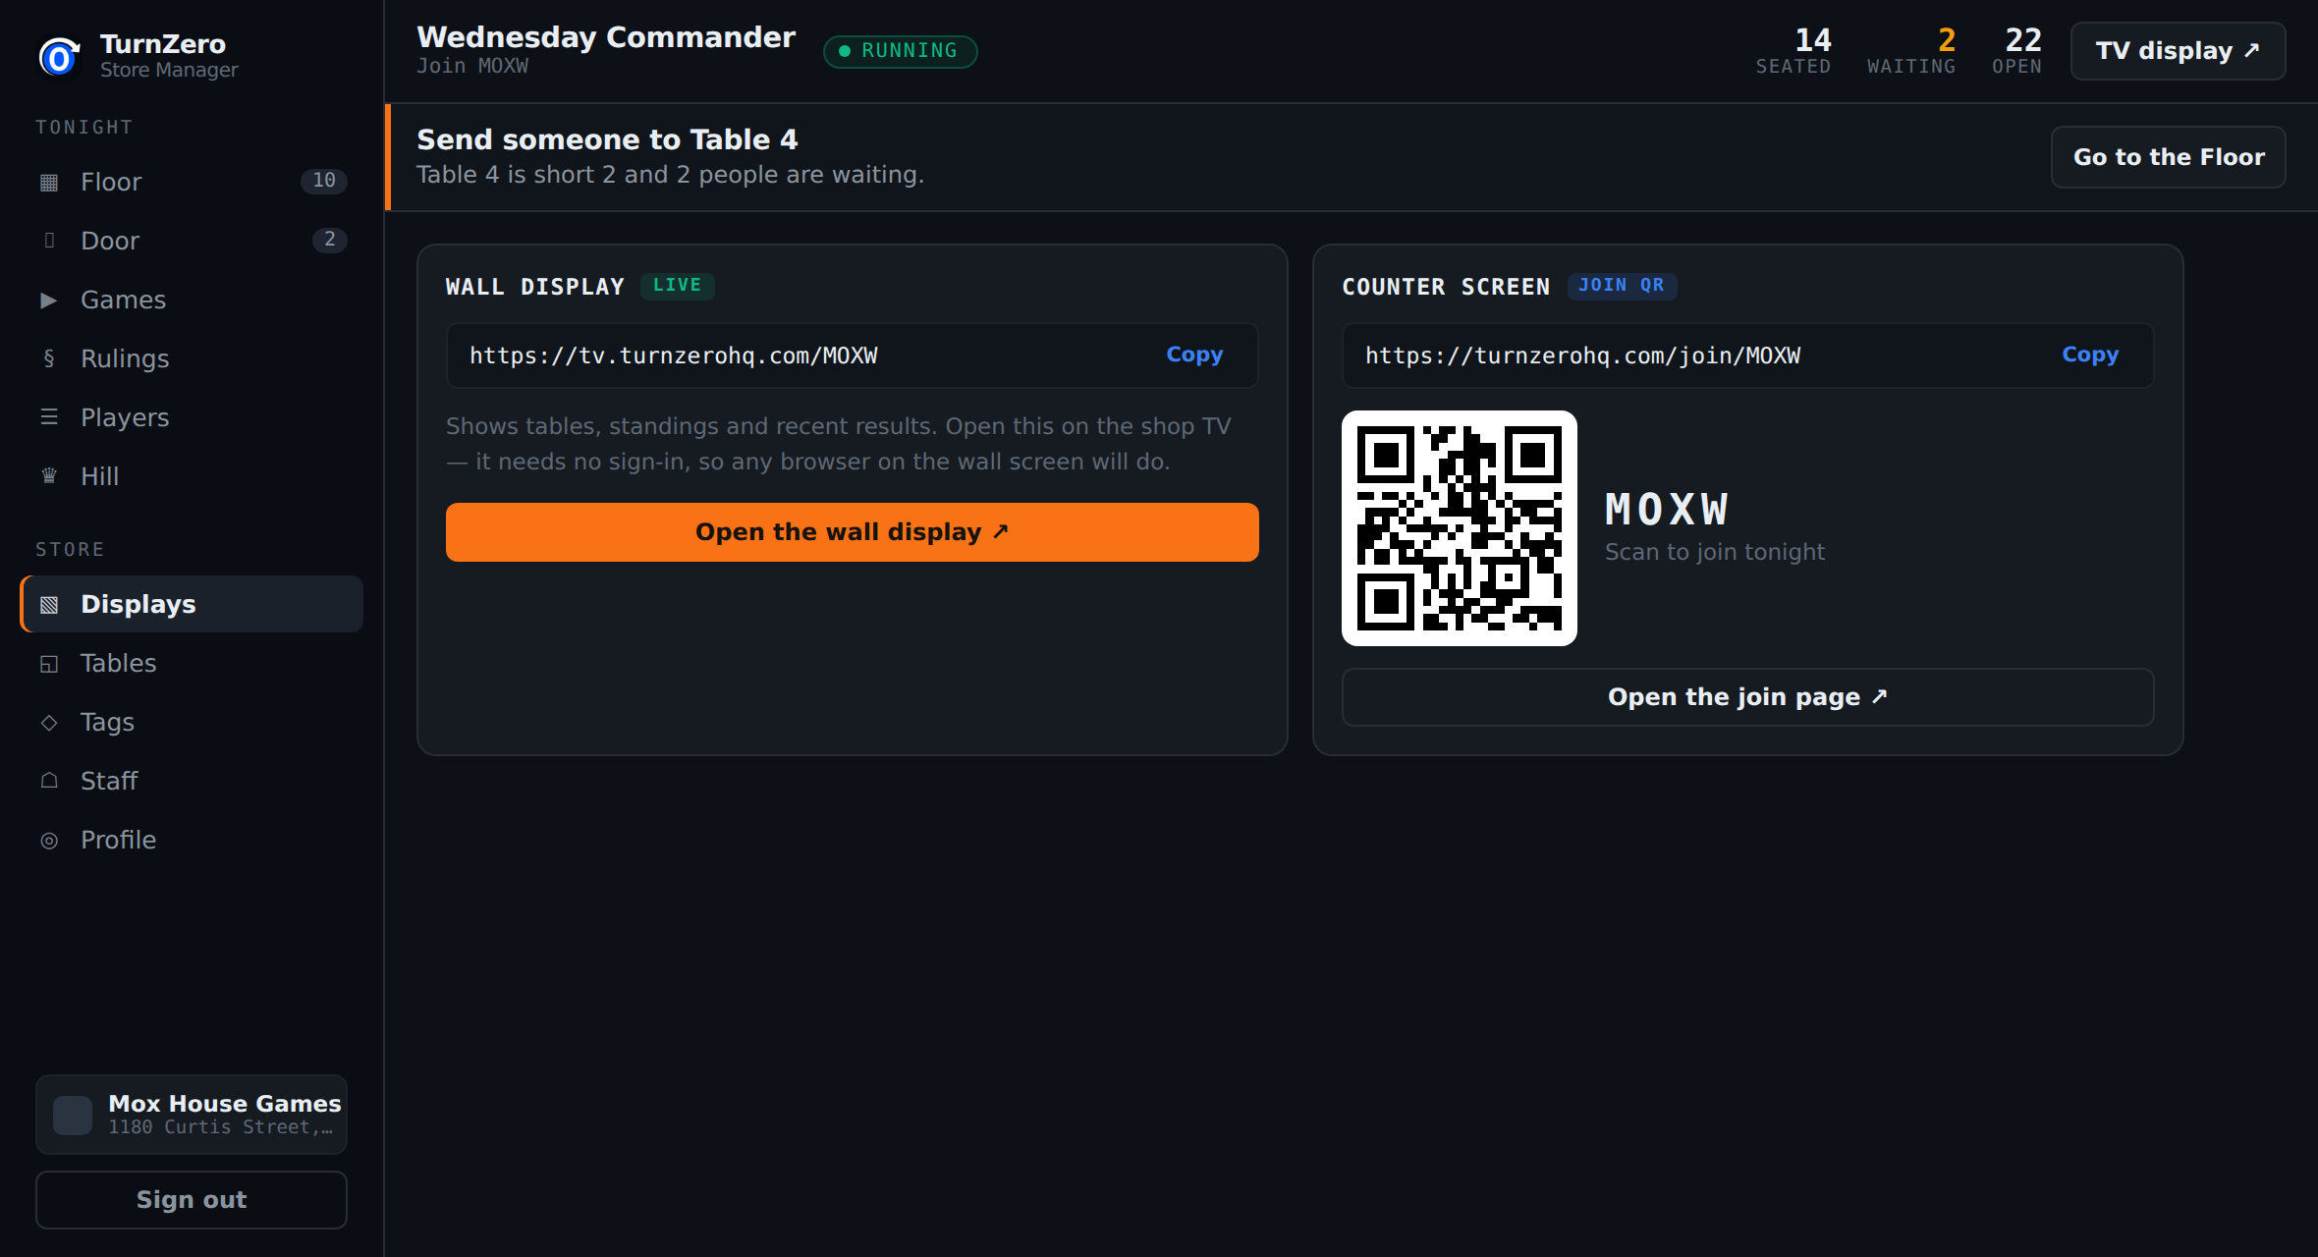
Task: Click the Mox House Games store avatar
Action: coord(73,1115)
